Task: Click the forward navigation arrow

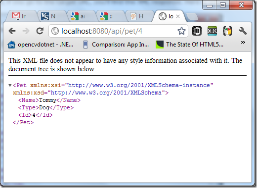Action: 26,31
